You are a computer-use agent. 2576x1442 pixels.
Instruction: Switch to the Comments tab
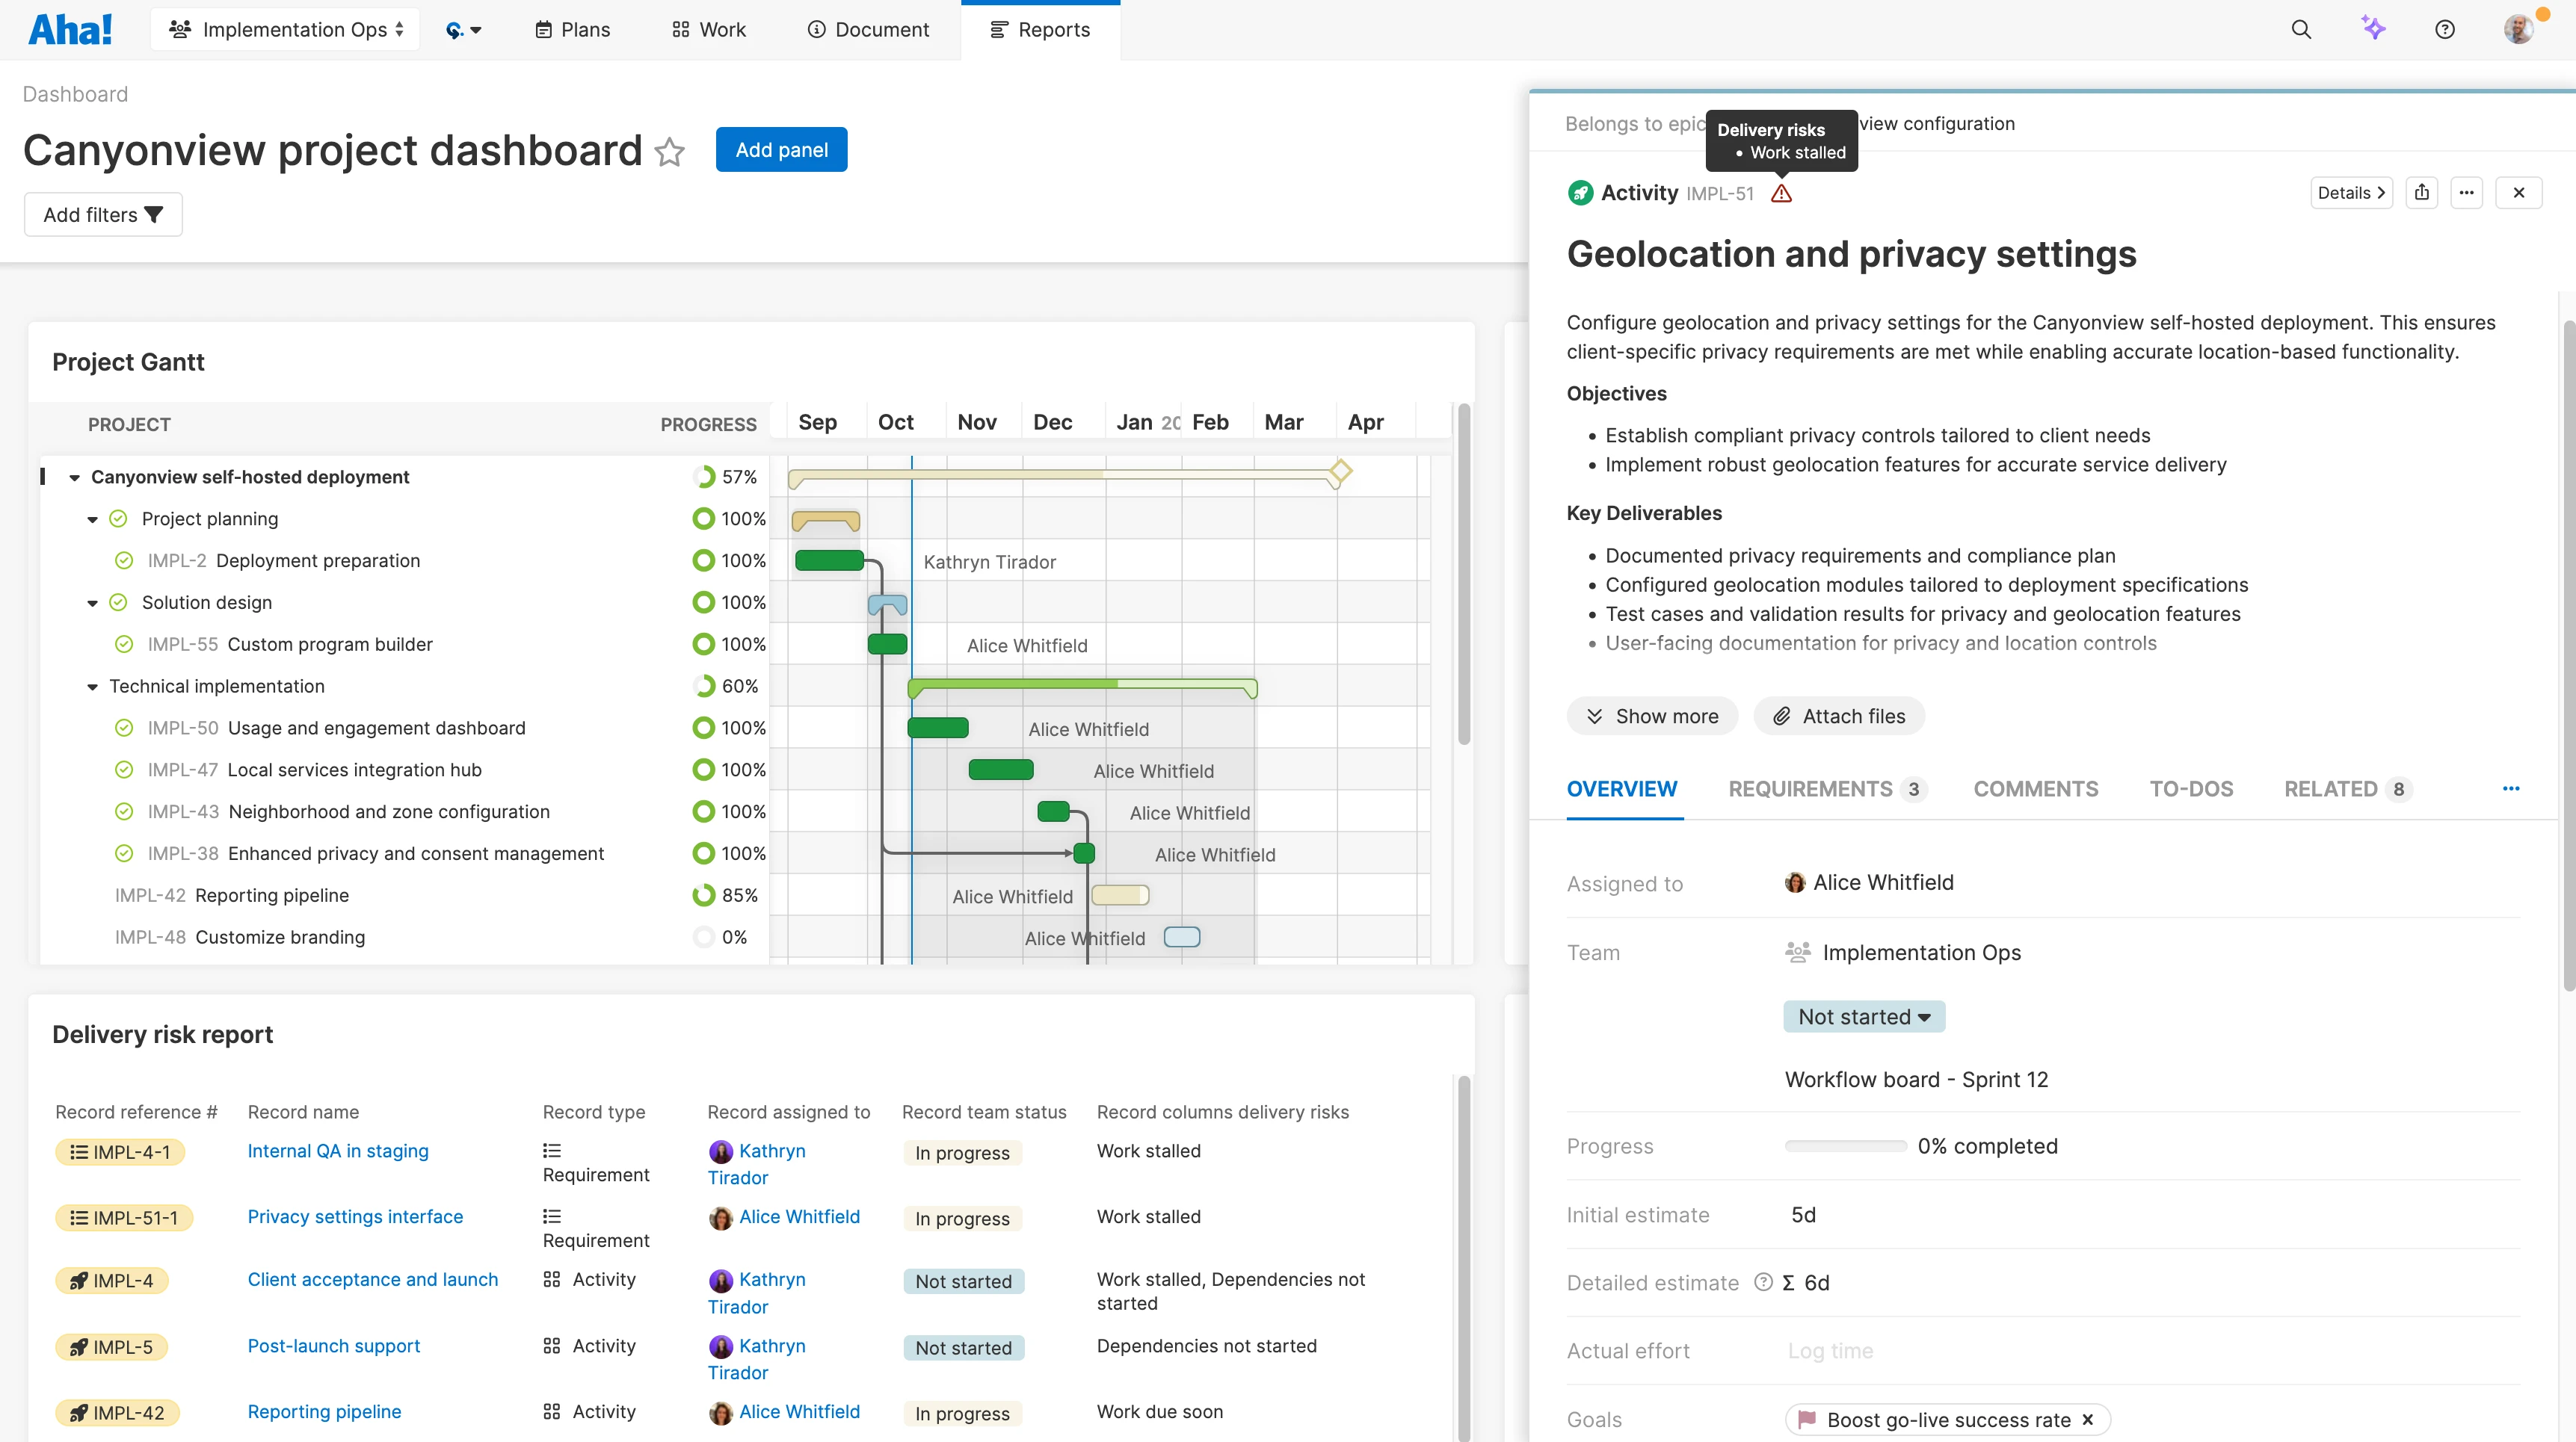click(2035, 788)
